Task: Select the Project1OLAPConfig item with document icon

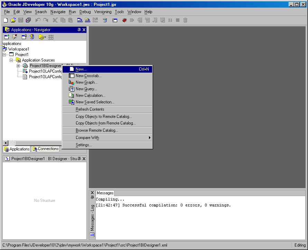Action: click(x=45, y=77)
